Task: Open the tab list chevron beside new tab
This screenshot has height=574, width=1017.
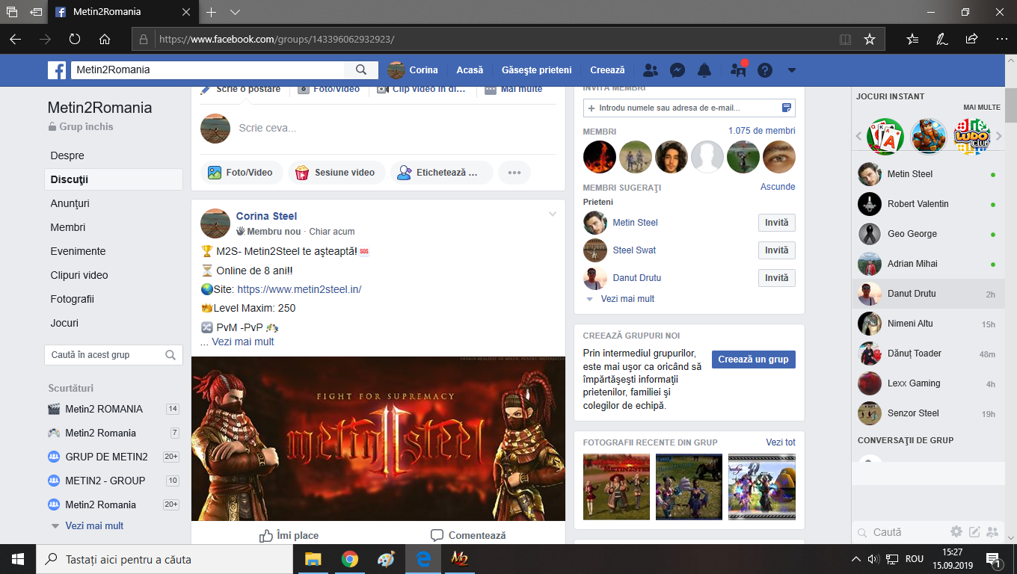Action: (x=235, y=12)
